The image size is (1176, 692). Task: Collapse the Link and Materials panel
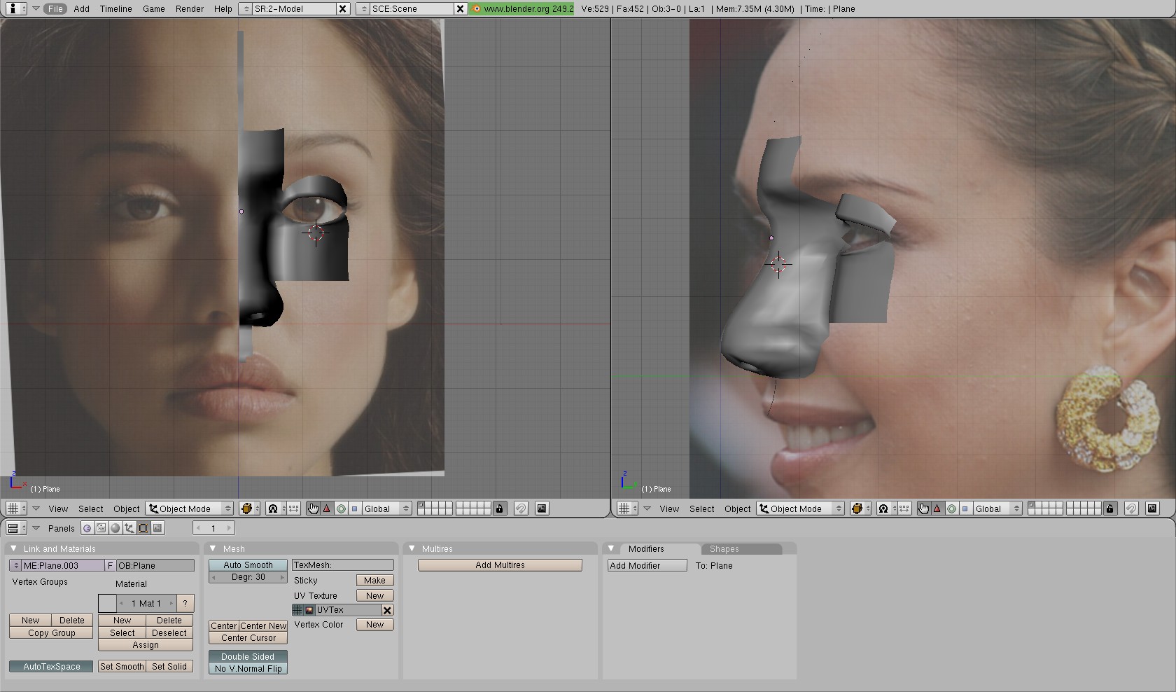(x=13, y=549)
